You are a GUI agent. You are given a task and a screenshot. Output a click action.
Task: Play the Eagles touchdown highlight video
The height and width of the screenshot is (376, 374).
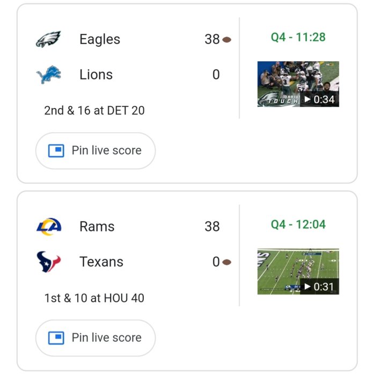pyautogui.click(x=298, y=84)
